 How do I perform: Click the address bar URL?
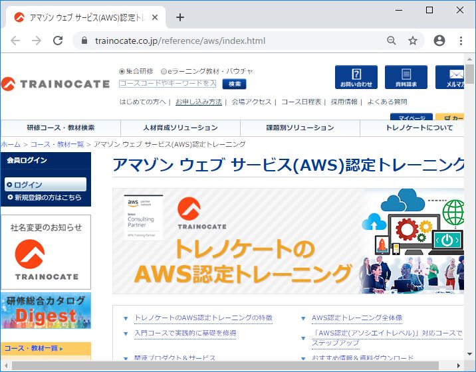(180, 41)
